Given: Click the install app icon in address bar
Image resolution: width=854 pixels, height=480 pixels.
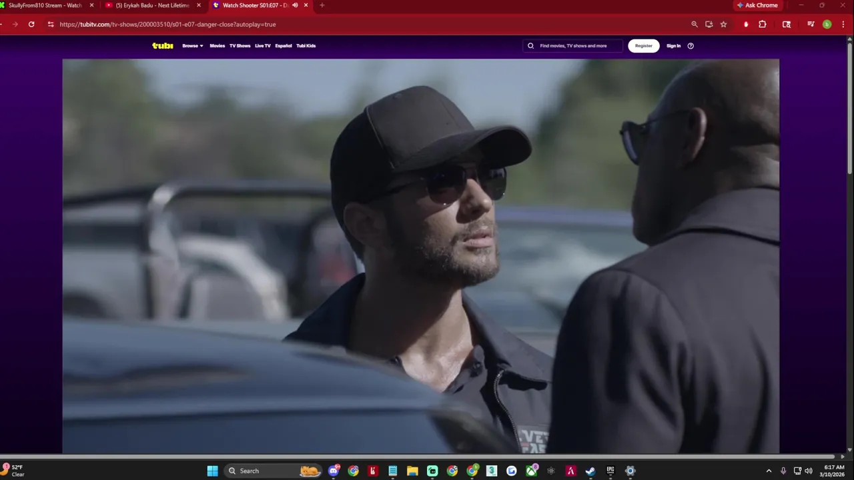Looking at the screenshot, I should pyautogui.click(x=709, y=24).
